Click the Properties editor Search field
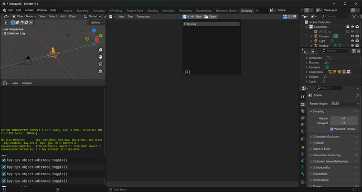 coord(329,88)
